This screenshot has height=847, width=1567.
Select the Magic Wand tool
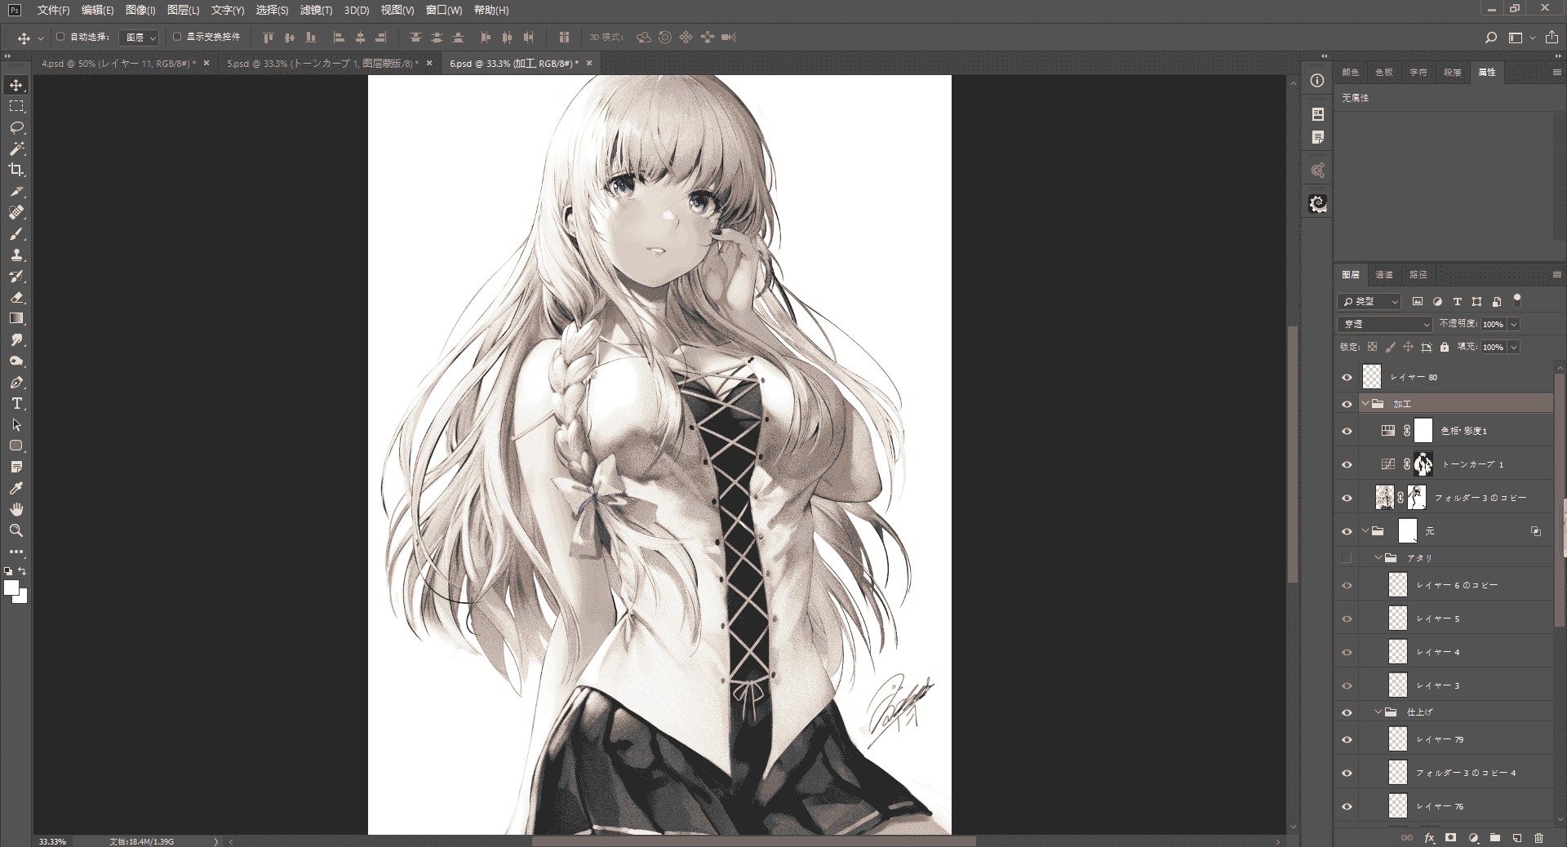click(16, 149)
